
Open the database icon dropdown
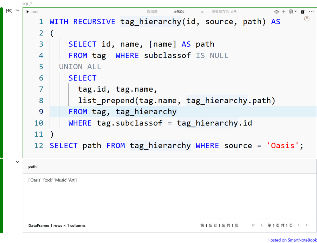pos(293,12)
